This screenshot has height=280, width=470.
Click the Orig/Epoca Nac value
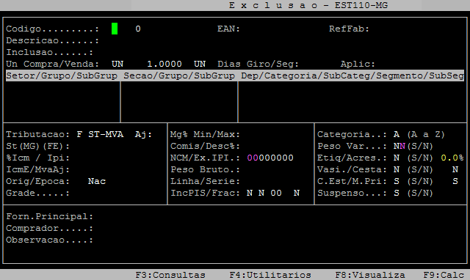[x=97, y=181]
